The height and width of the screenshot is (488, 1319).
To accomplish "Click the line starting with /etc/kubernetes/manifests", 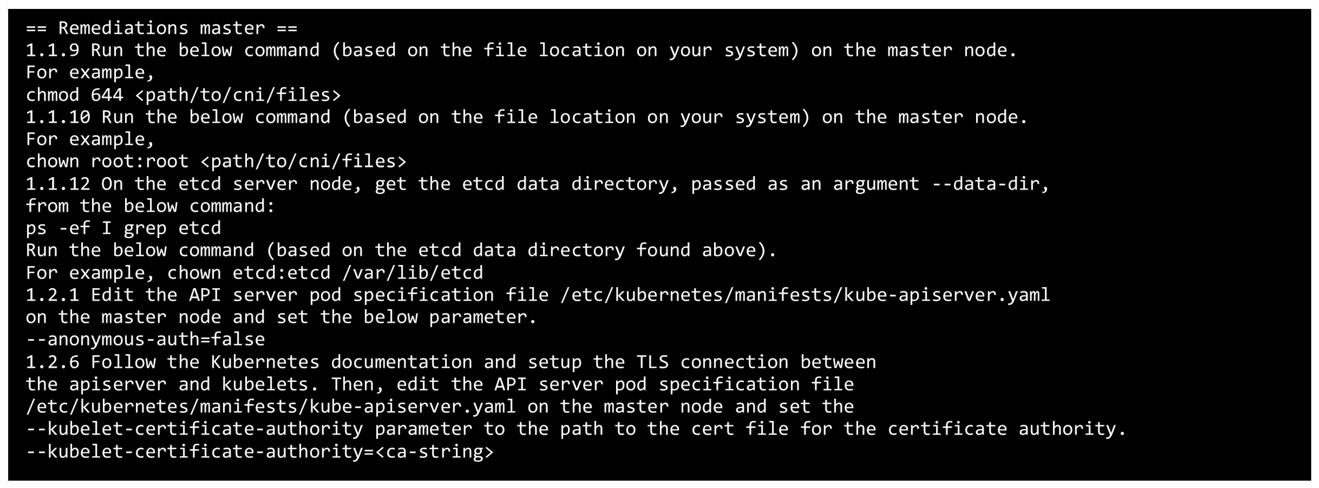I will pyautogui.click(x=271, y=407).
